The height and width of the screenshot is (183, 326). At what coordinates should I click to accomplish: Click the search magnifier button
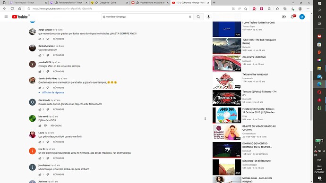pos(198,17)
